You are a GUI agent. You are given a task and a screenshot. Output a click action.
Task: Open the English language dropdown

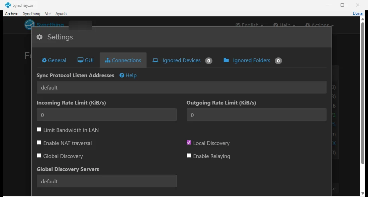coord(249,25)
